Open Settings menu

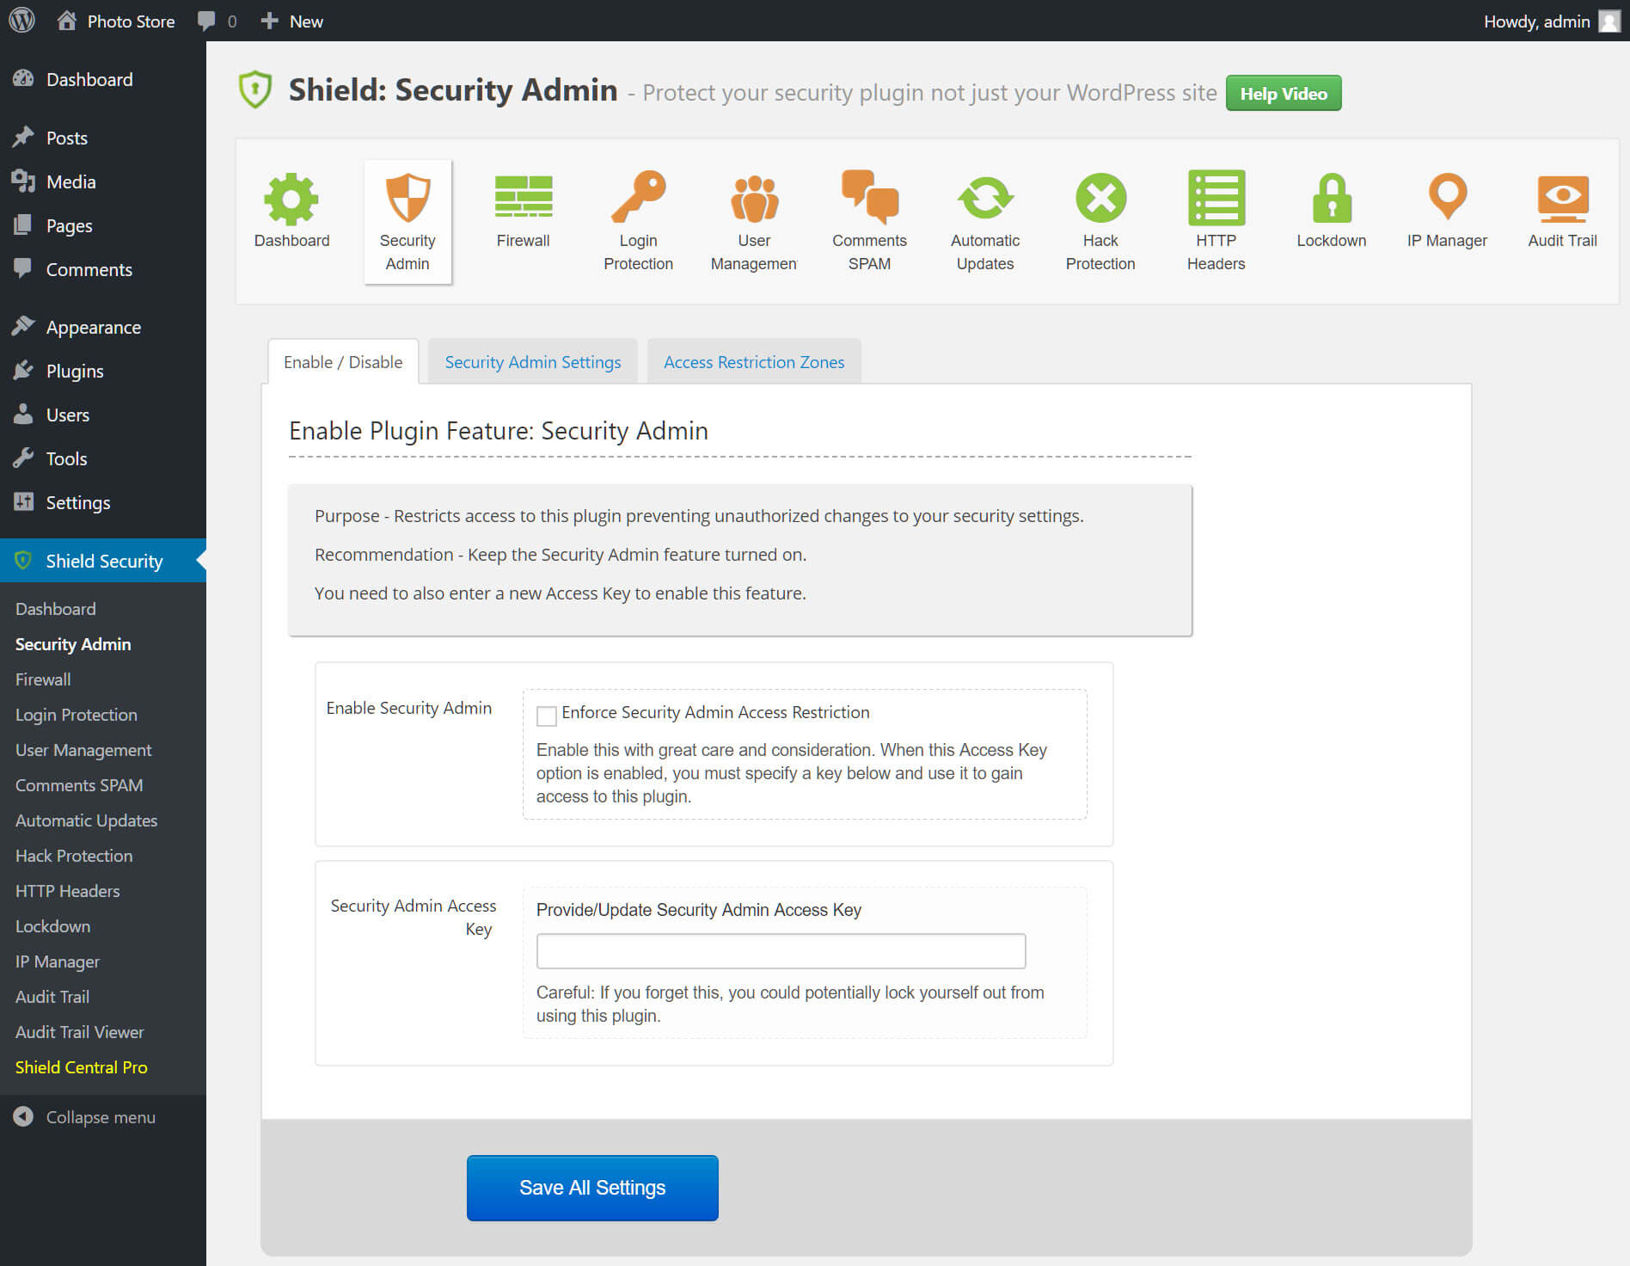tap(77, 502)
